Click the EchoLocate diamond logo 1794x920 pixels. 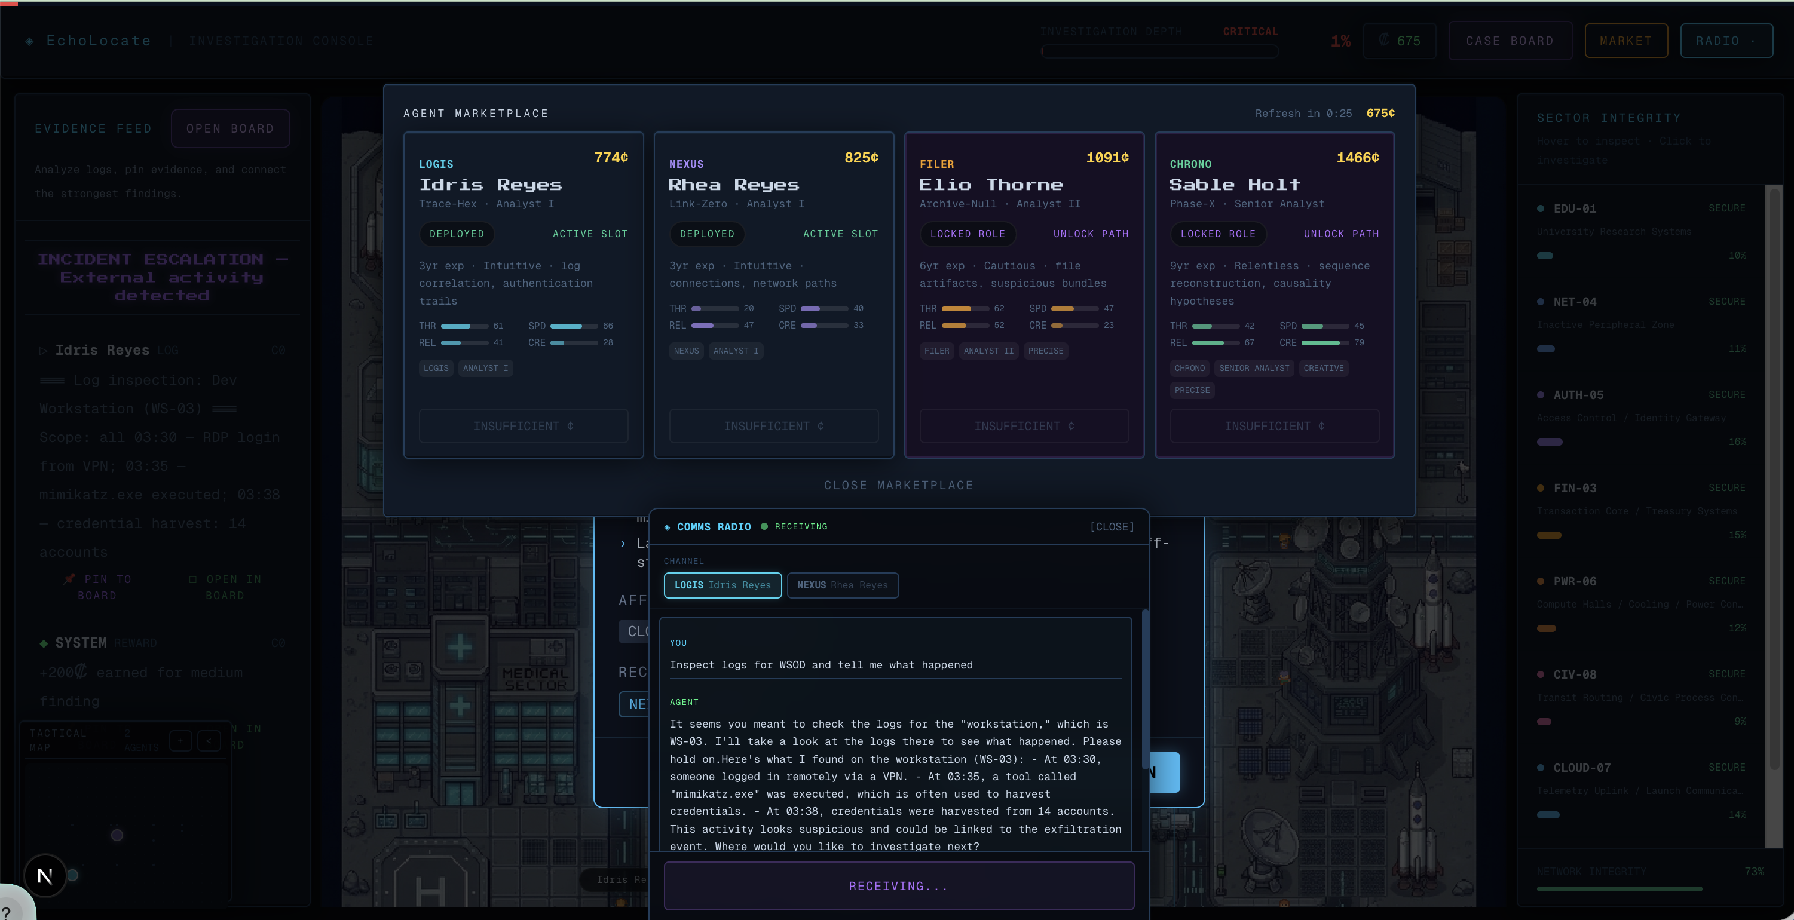(29, 41)
